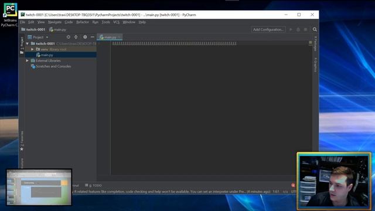Open the Project view dropdown
375x211 pixels.
(x=38, y=37)
